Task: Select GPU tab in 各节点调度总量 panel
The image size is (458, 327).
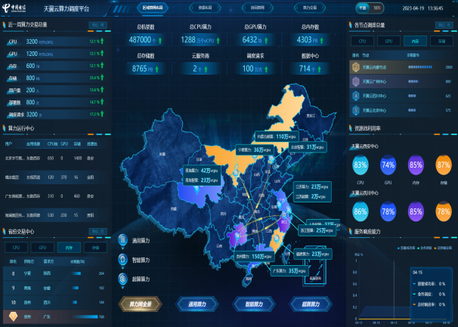Action: (388, 42)
